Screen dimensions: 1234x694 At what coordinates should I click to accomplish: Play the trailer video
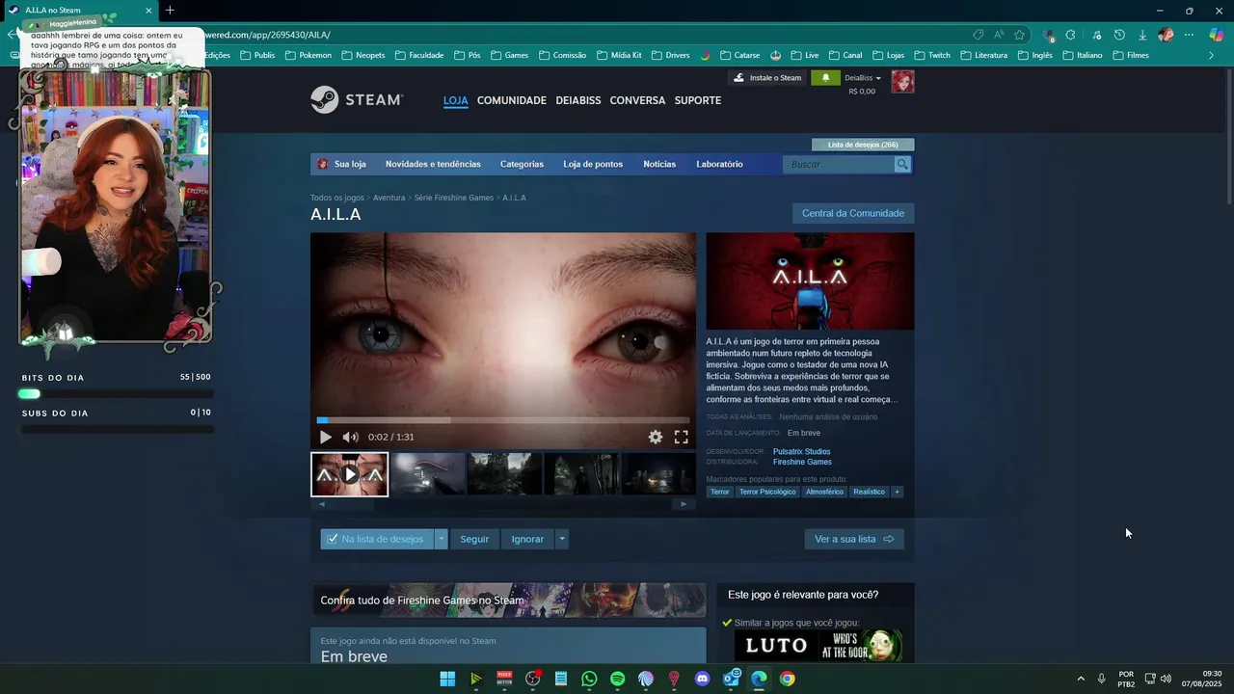325,437
